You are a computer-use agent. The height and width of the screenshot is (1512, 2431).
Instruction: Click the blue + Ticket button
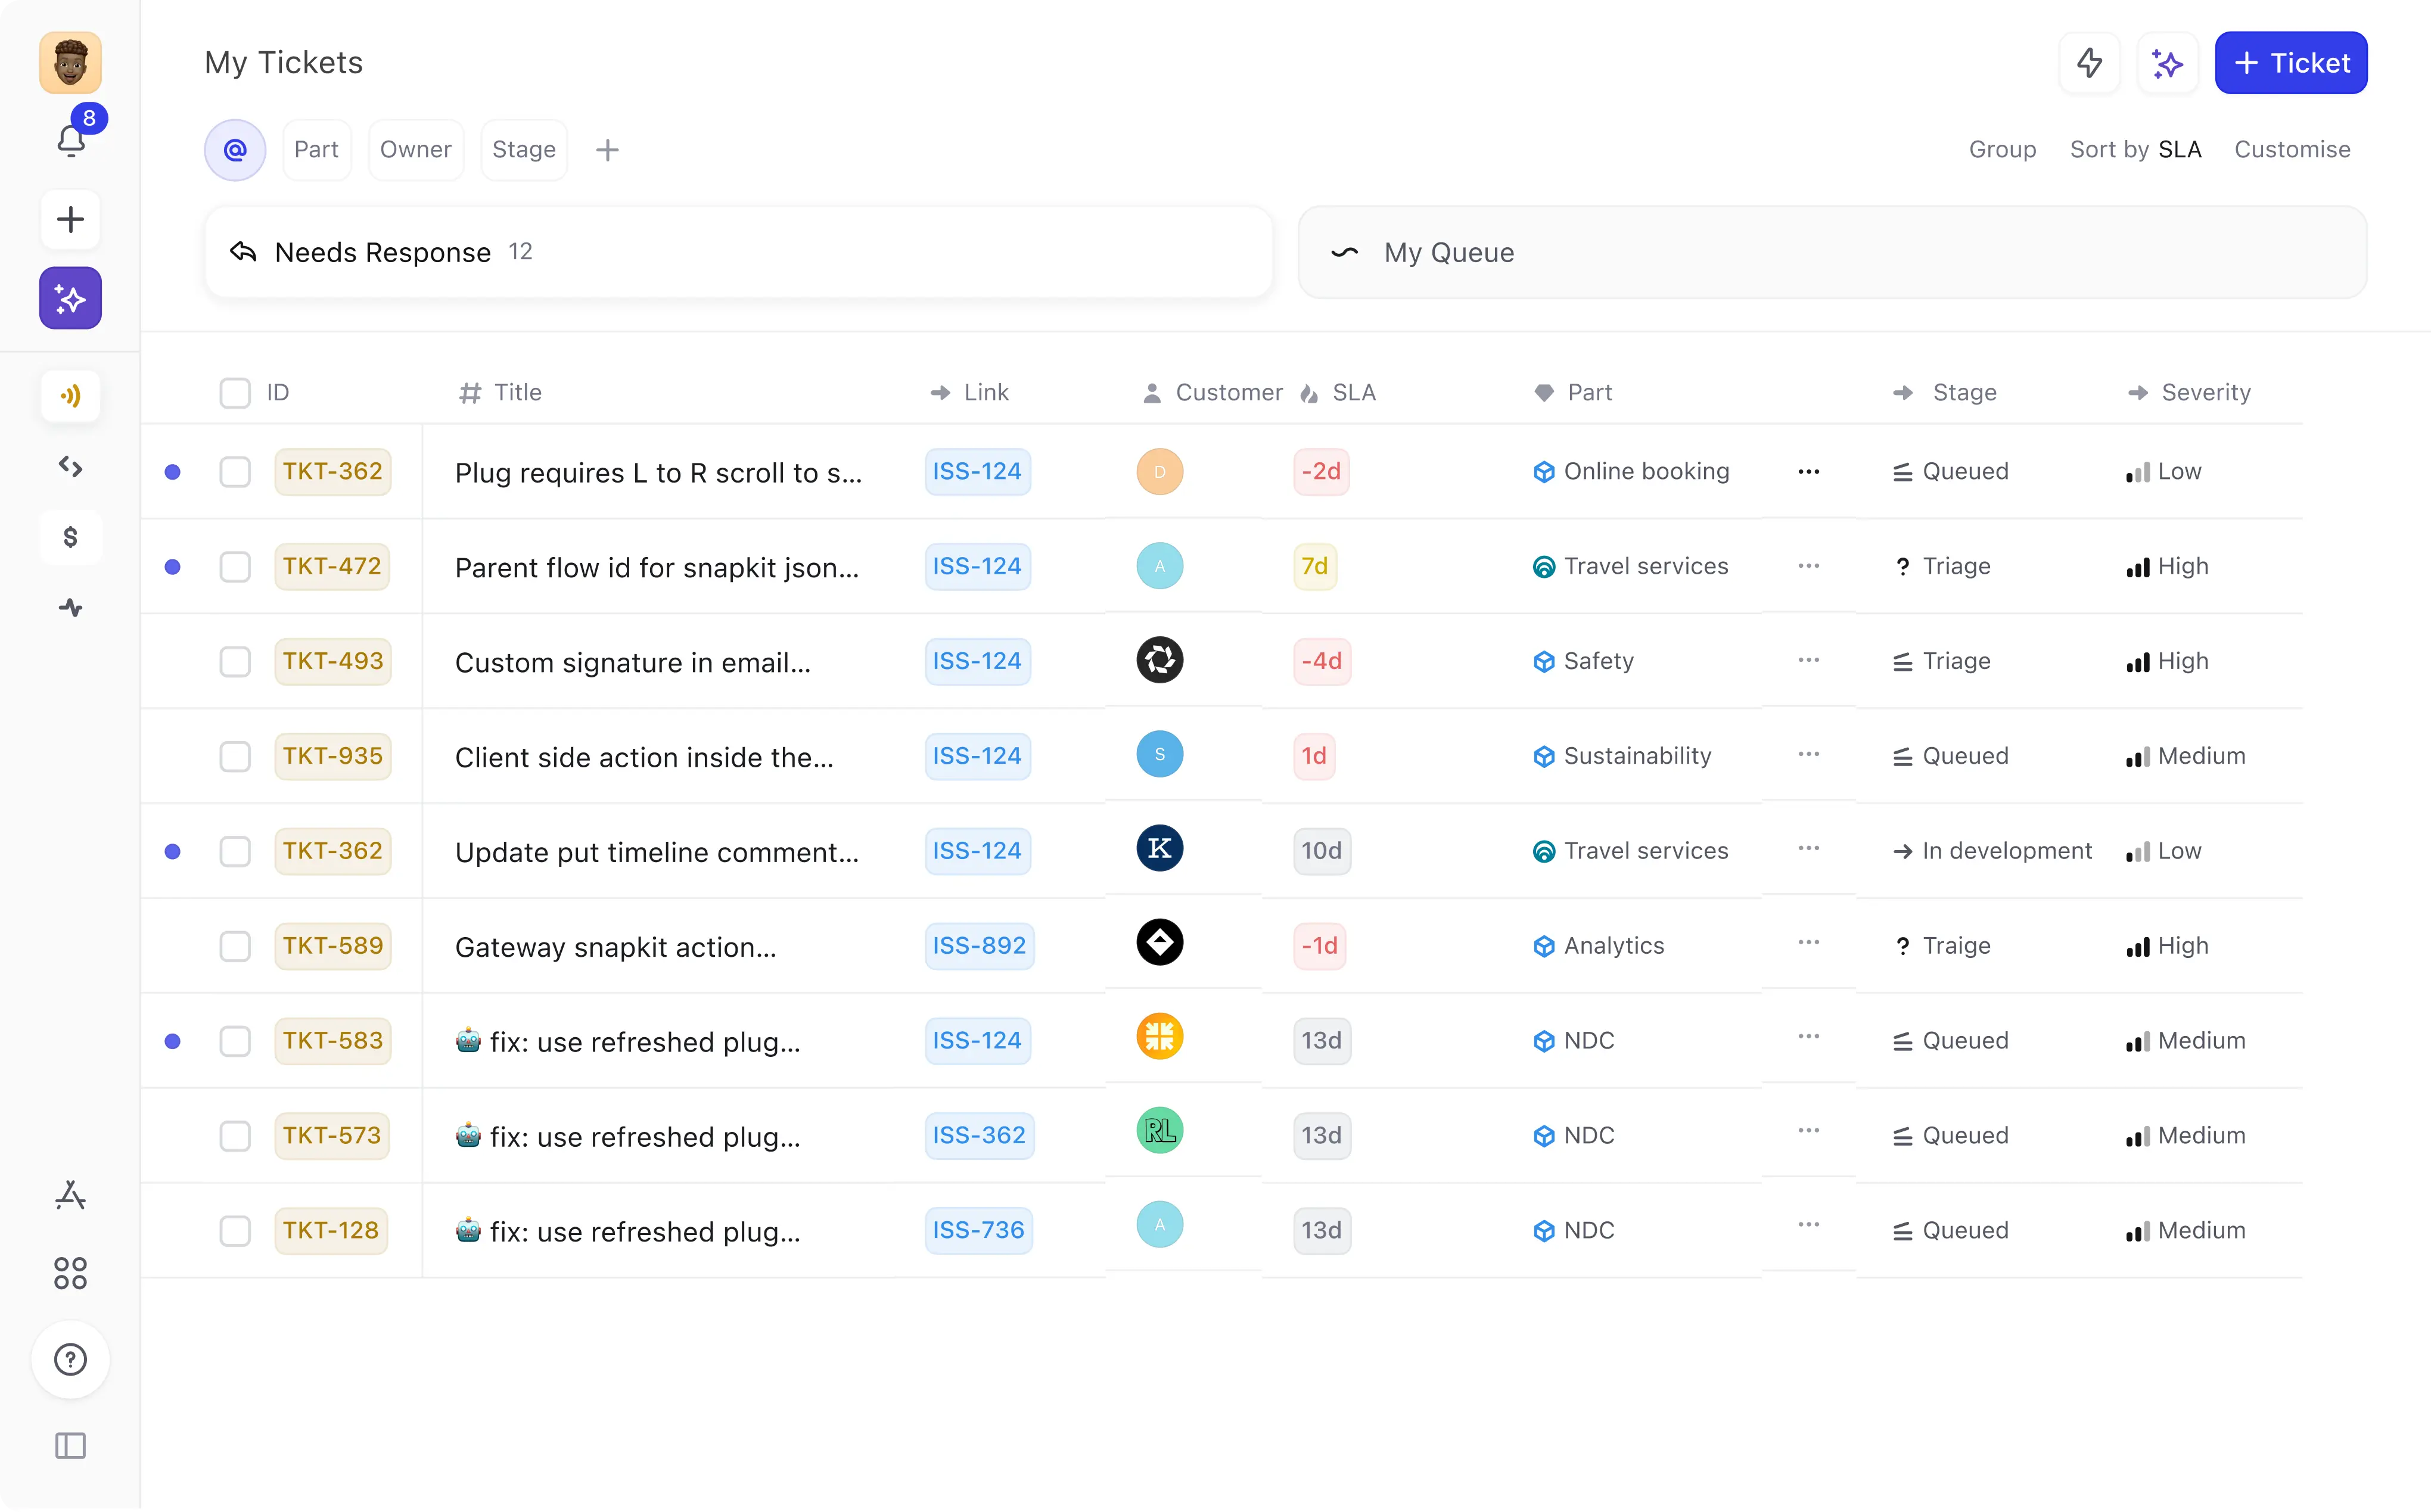click(2290, 63)
